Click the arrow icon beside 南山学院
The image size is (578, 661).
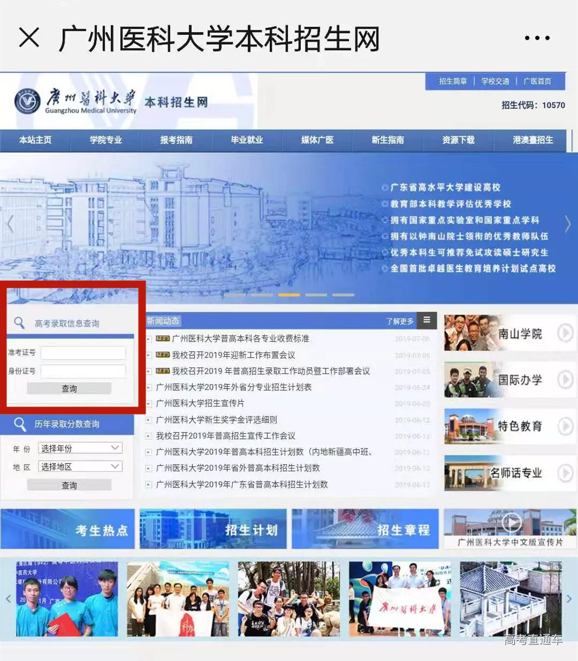(x=565, y=333)
